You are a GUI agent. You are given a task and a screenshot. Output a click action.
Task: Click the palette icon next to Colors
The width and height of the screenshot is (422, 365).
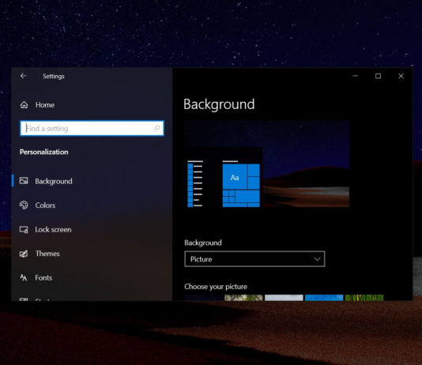24,205
